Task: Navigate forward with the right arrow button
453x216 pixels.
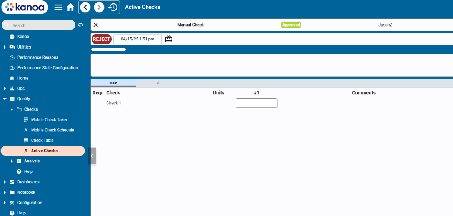Action: tap(99, 7)
